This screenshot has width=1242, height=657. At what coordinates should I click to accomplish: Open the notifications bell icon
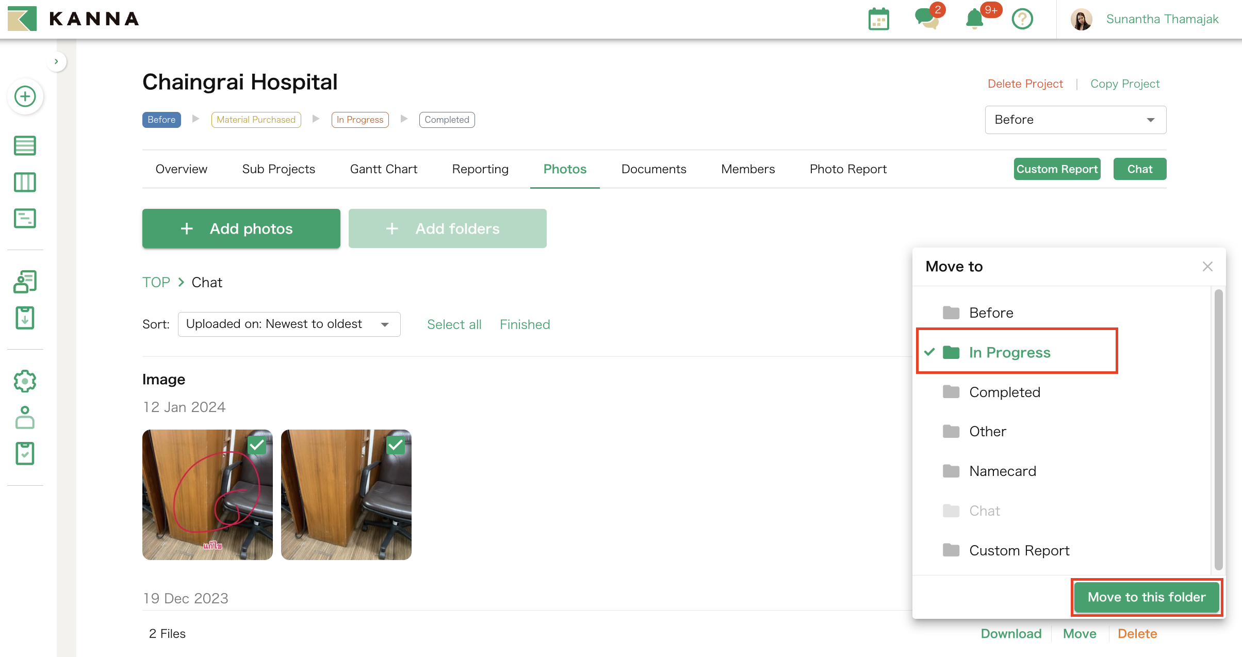[974, 20]
